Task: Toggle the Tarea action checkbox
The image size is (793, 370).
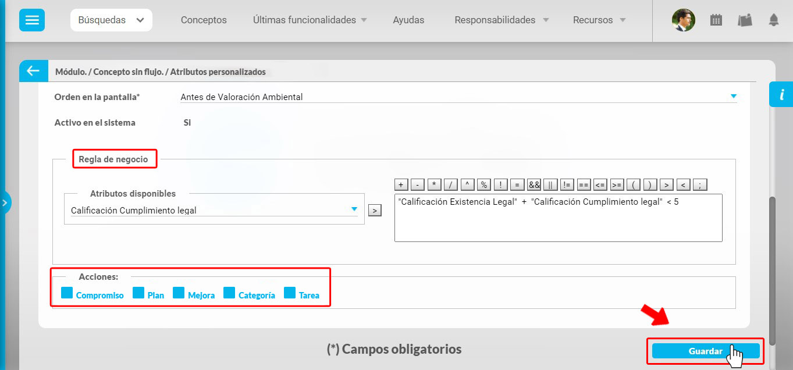Action: (290, 293)
